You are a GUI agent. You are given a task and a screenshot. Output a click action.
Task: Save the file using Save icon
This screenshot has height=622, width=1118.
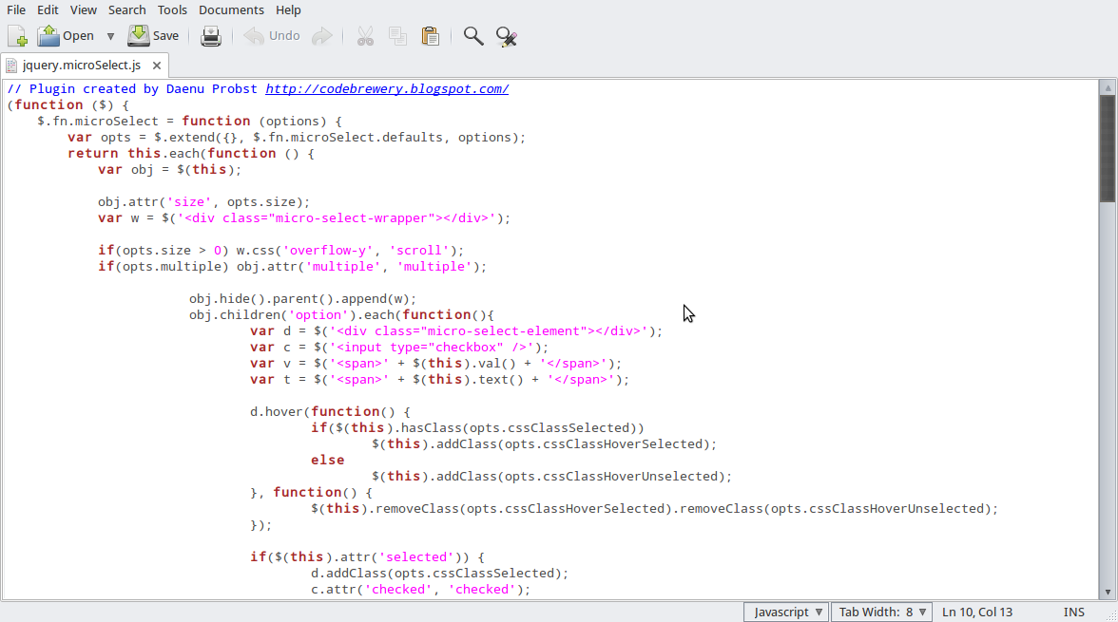point(139,36)
